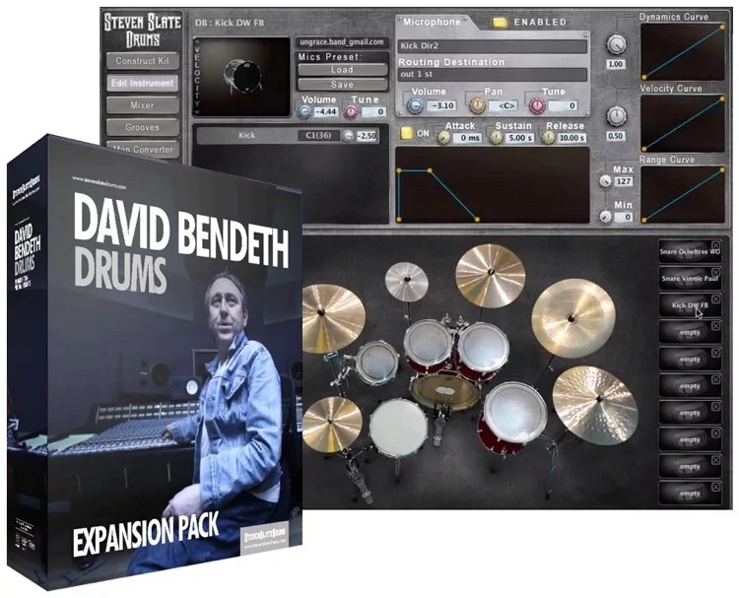Click the Attack value 0 ms
This screenshot has height=598, width=739.
pyautogui.click(x=467, y=138)
